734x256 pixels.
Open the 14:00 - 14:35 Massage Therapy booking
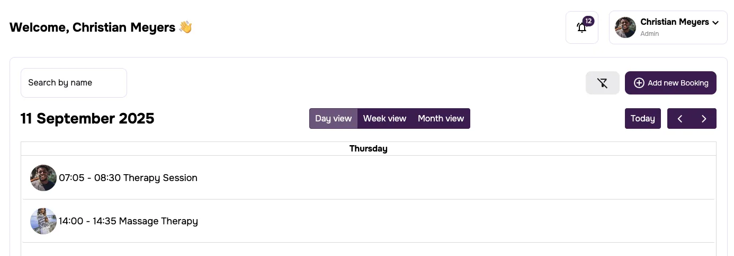click(x=128, y=221)
